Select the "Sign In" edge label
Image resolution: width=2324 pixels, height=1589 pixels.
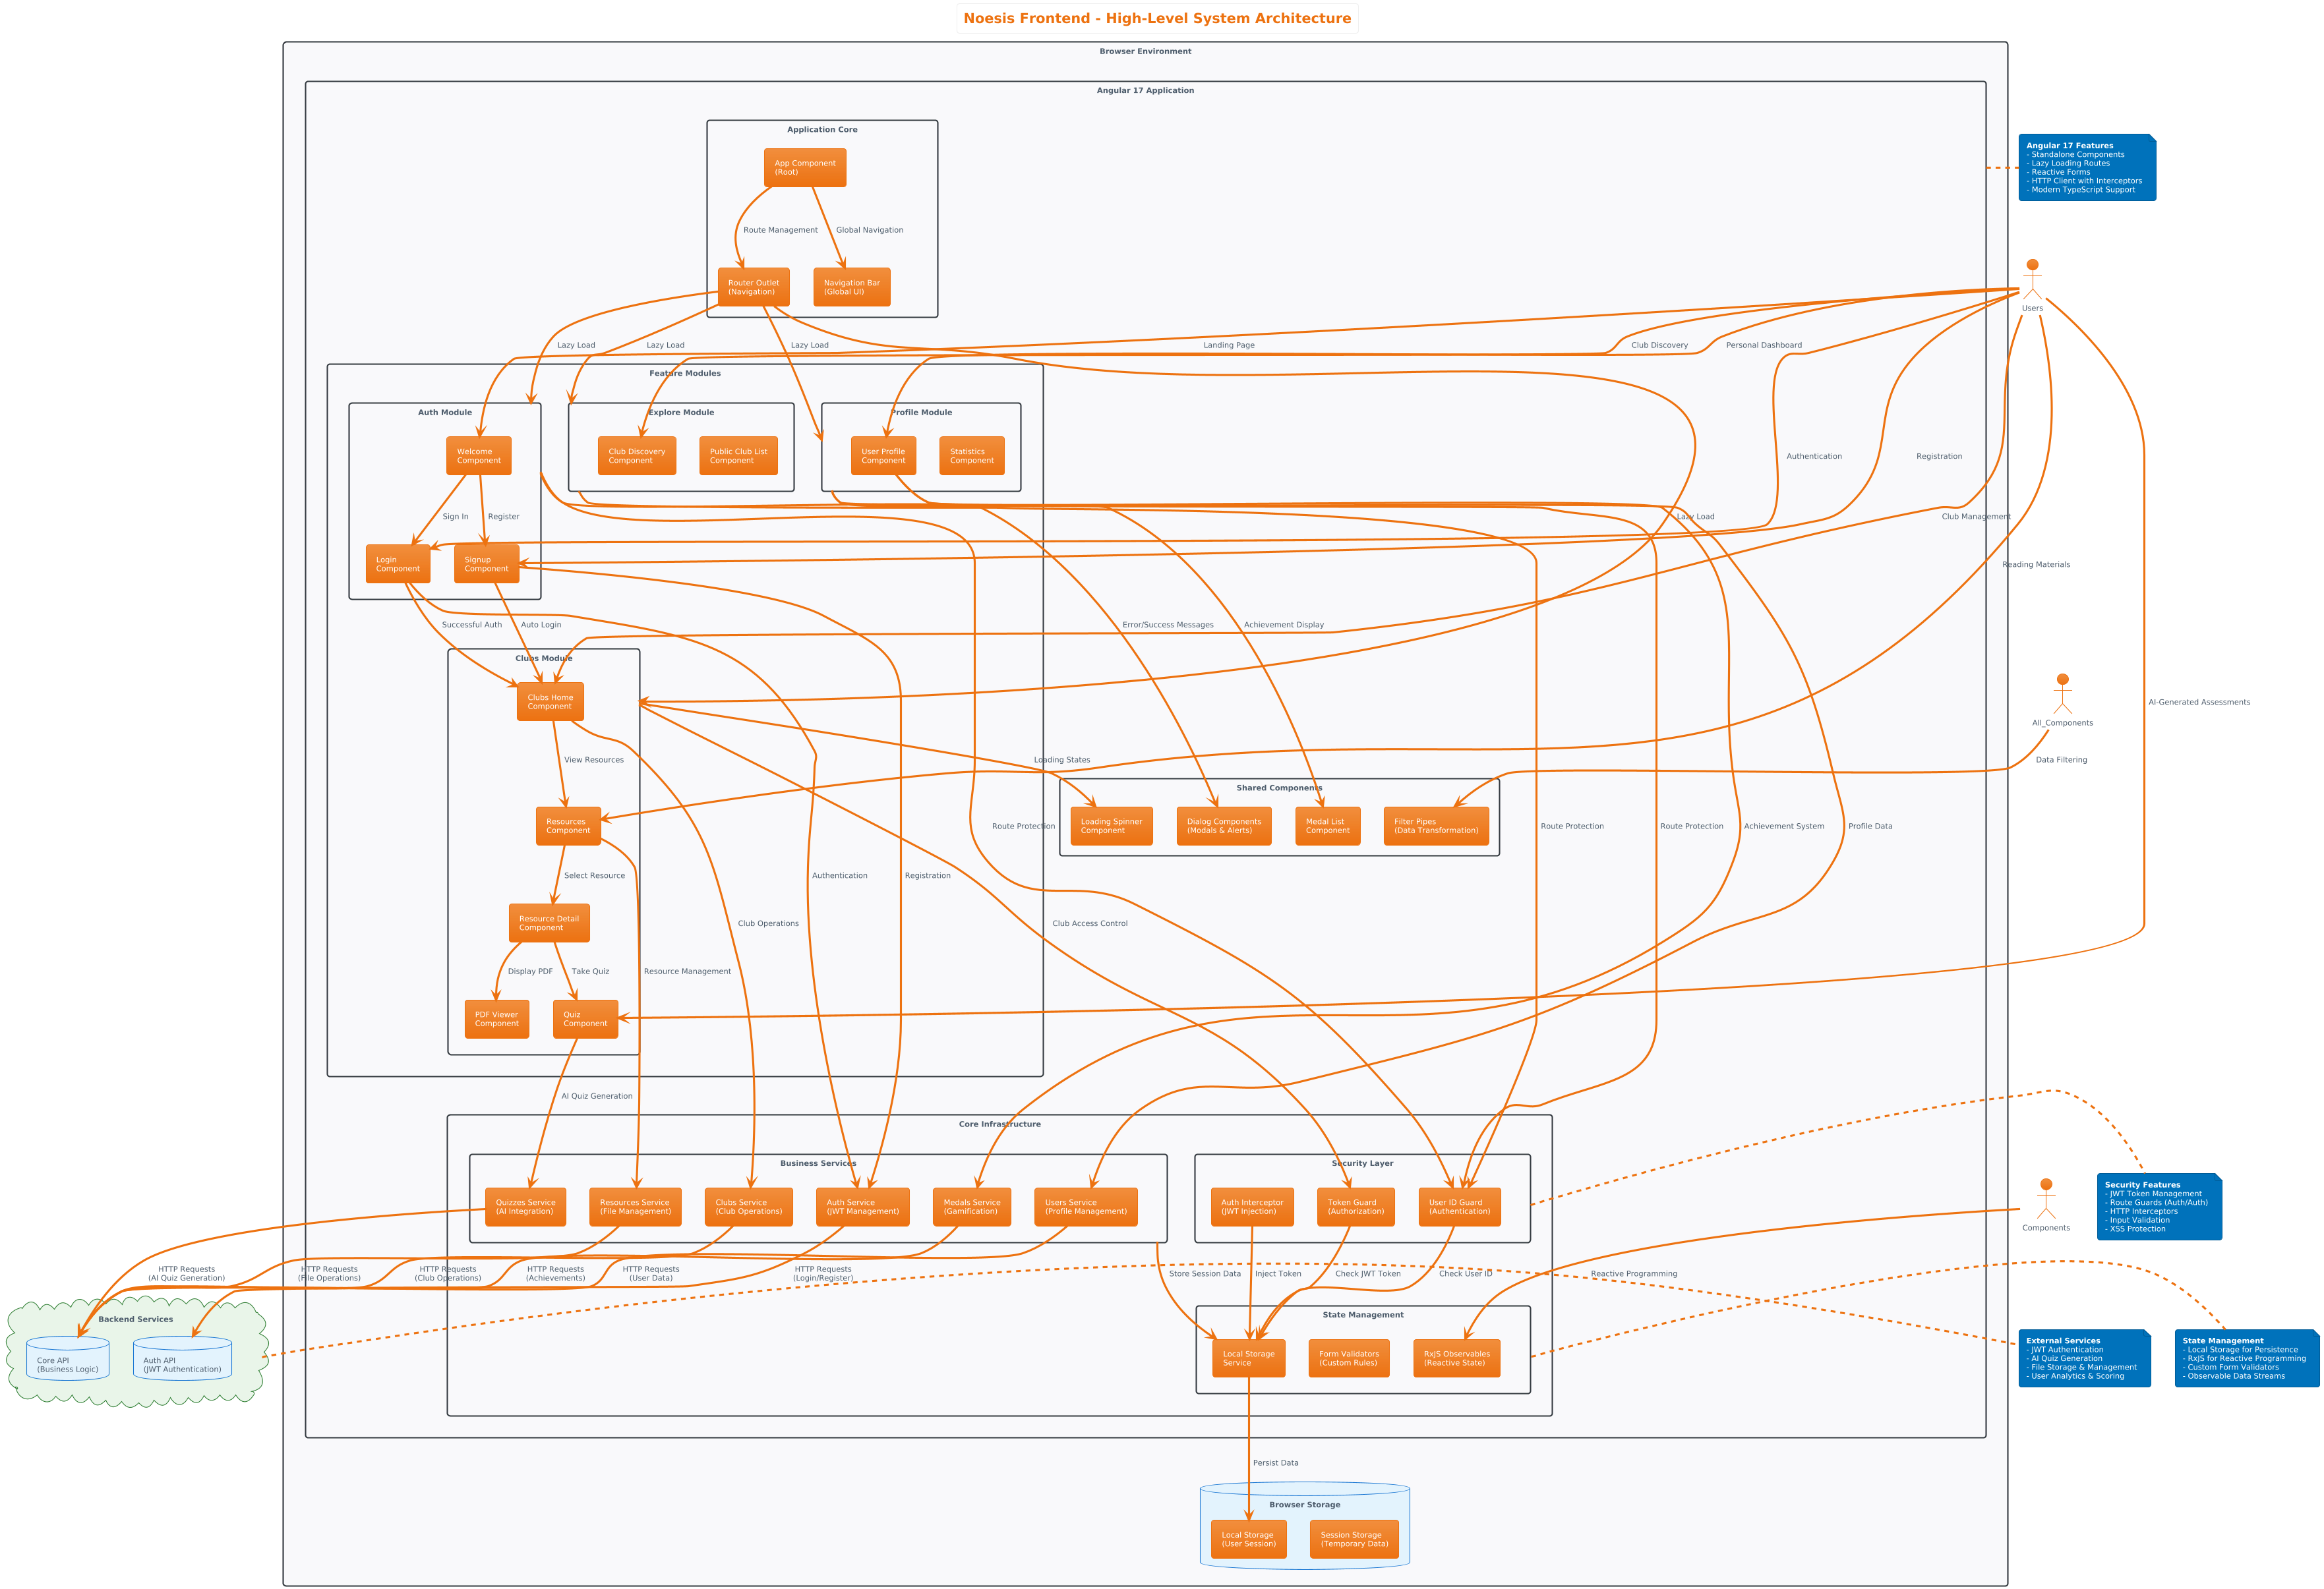(456, 517)
